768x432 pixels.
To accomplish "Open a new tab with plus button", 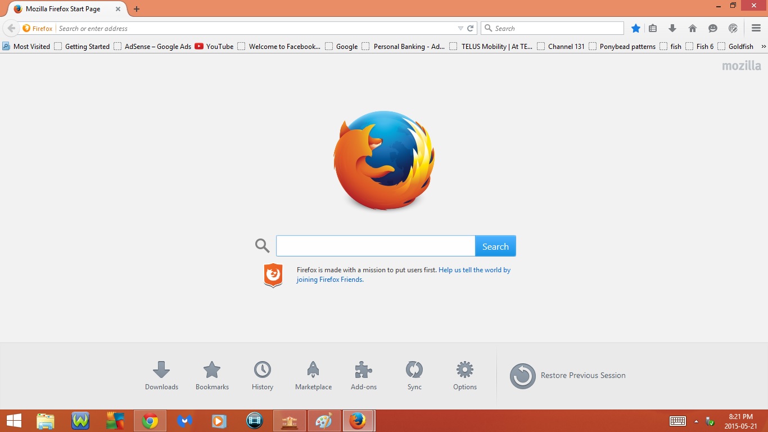I will (137, 9).
